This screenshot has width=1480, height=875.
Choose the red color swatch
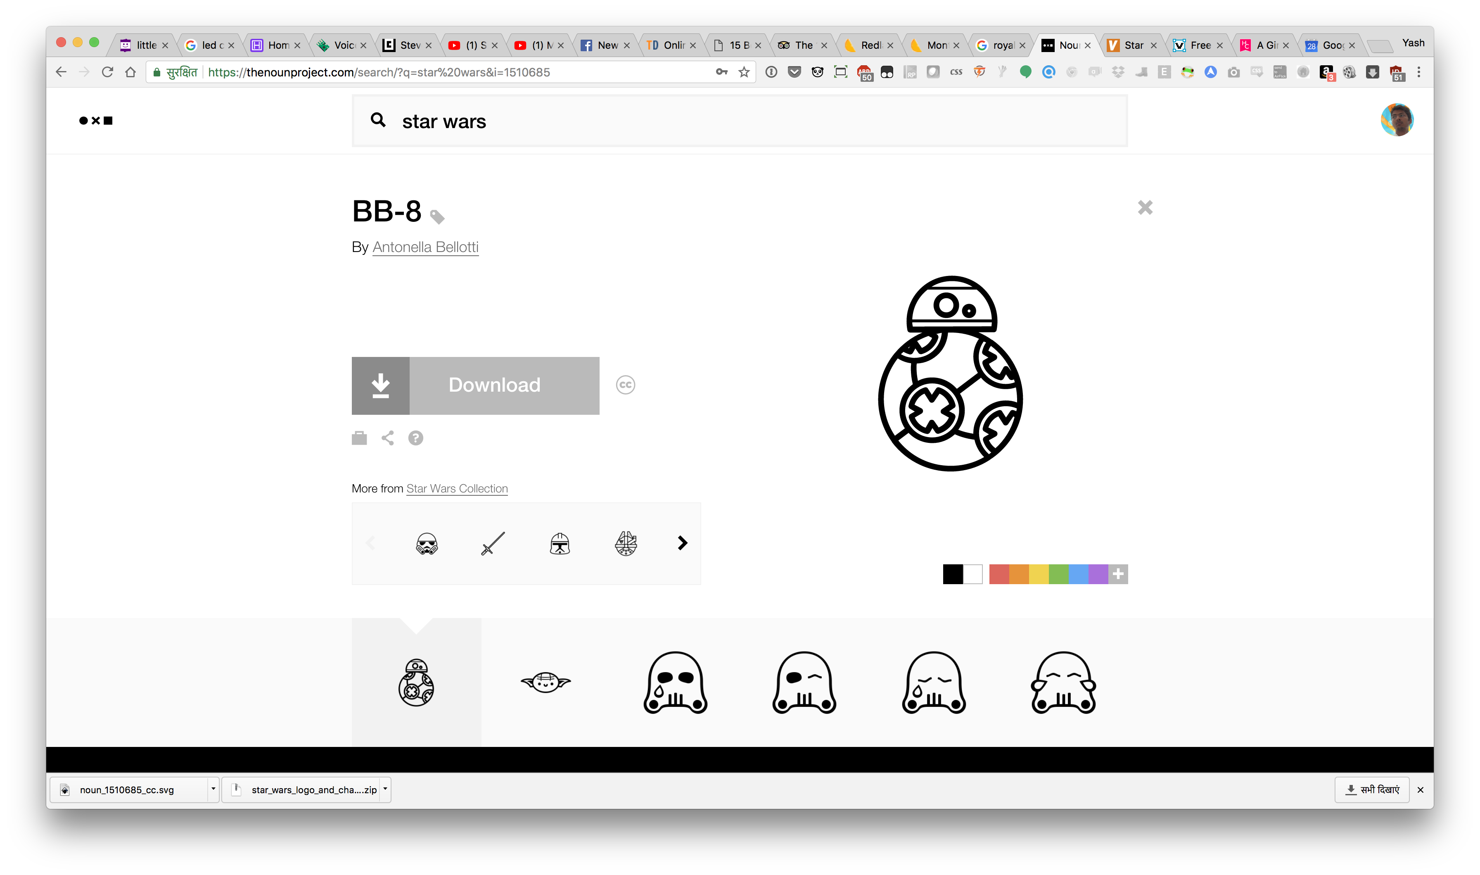tap(999, 574)
